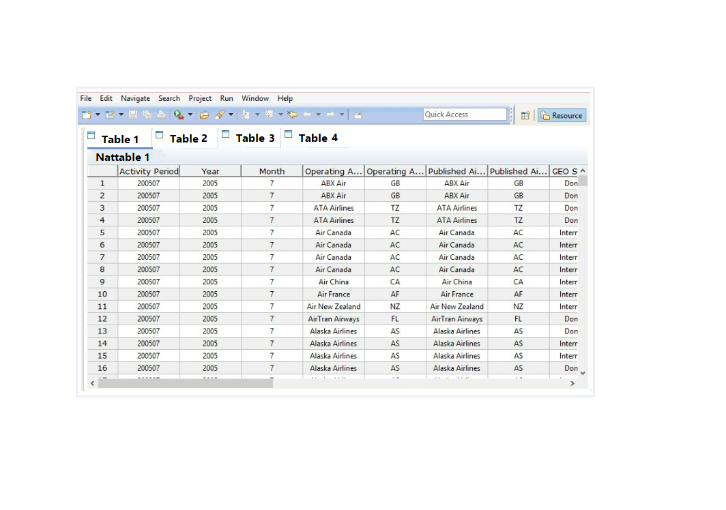Click the Back navigation arrow
The image size is (726, 510).
click(x=307, y=115)
